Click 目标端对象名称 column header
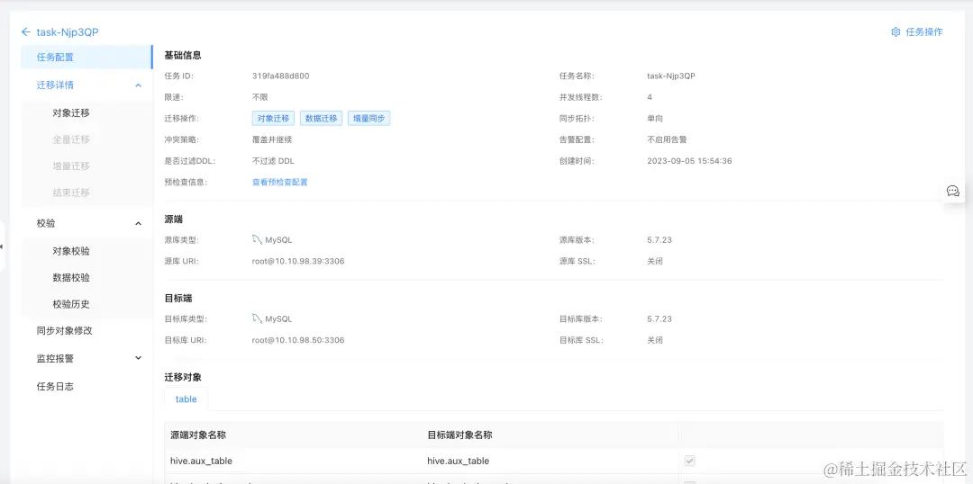 (459, 435)
